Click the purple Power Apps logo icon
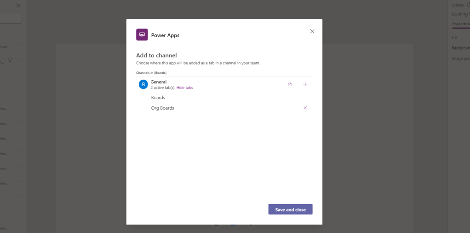The width and height of the screenshot is (470, 233). (x=142, y=35)
